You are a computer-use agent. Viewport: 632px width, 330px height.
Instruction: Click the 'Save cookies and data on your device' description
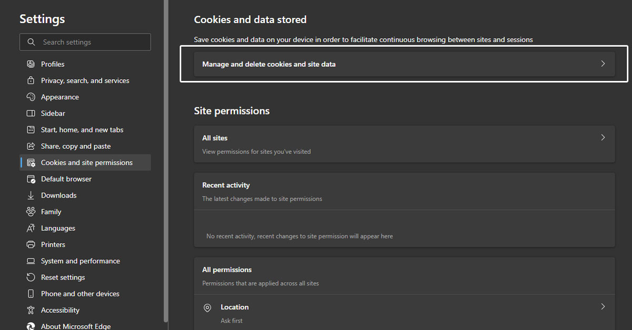tap(363, 39)
